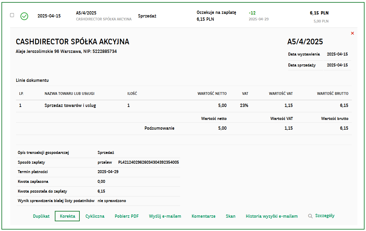
Task: Click the Data wystawienia value 2025-04-15
Action: (337, 54)
